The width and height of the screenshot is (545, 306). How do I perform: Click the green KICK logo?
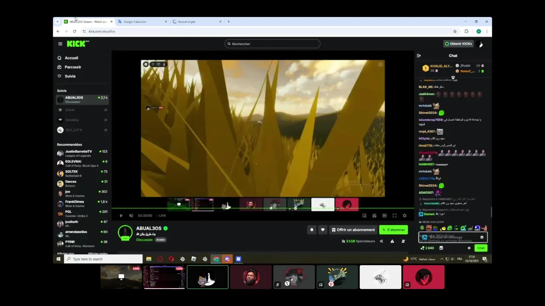click(78, 44)
